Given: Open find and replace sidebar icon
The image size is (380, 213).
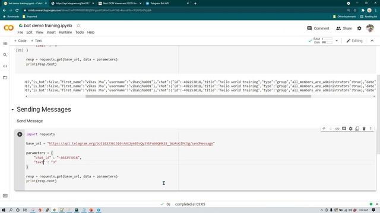Looking at the screenshot, I should click(5, 55).
